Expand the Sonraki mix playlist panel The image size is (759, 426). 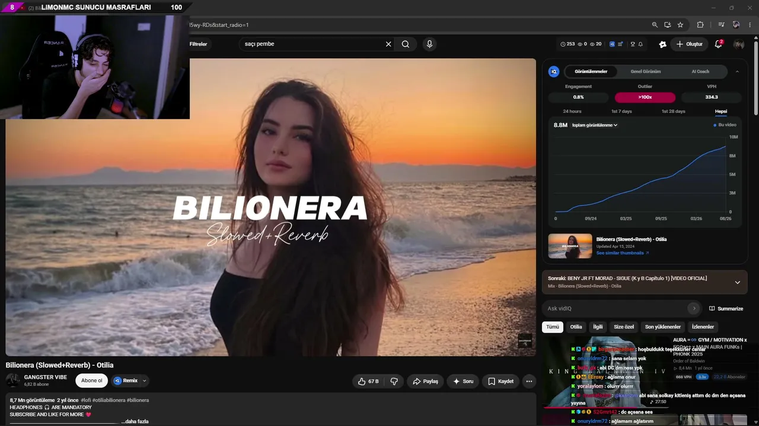737,282
